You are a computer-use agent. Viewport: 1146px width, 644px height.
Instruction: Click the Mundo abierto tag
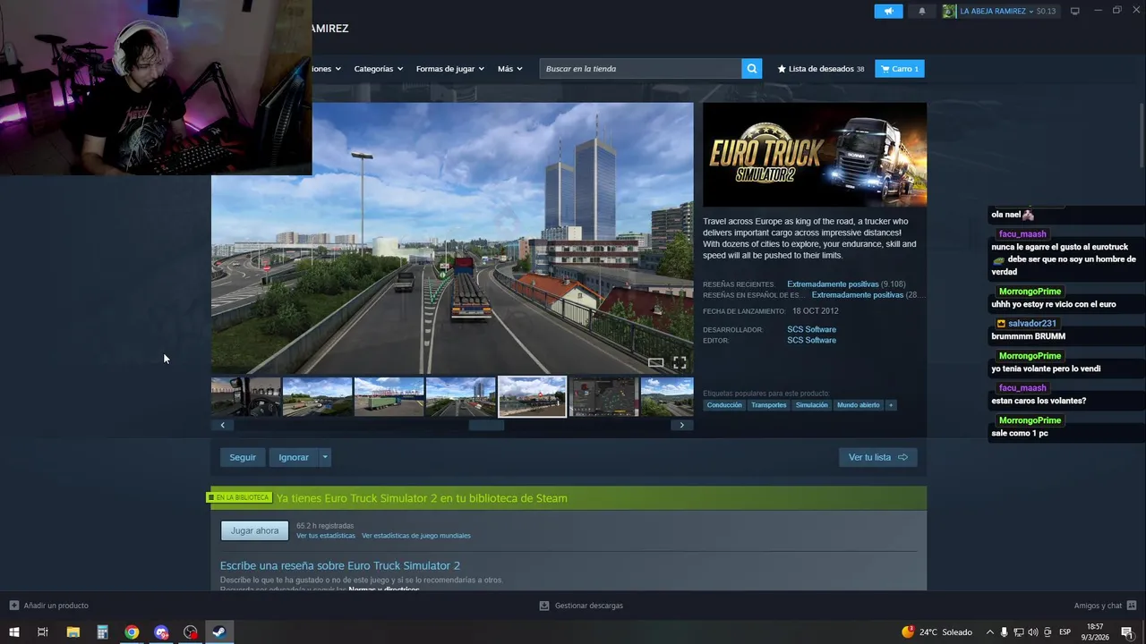point(859,405)
